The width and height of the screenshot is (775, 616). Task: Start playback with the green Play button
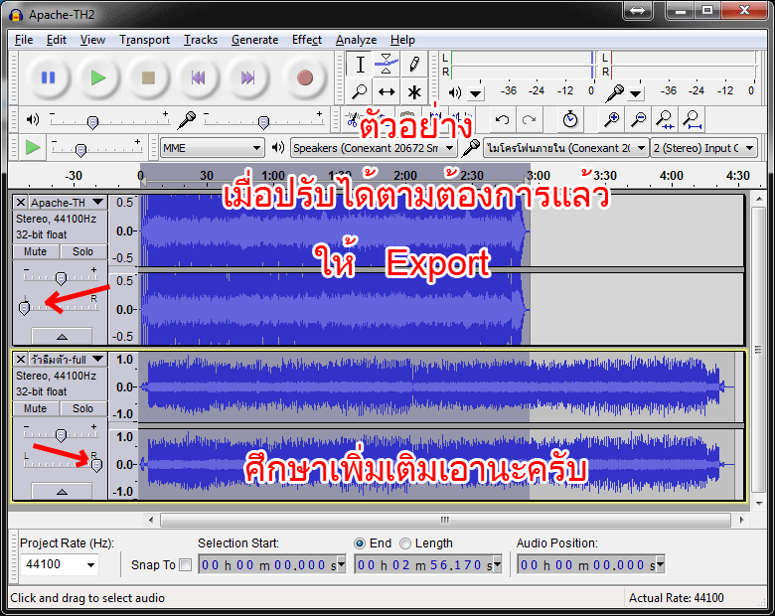(97, 77)
